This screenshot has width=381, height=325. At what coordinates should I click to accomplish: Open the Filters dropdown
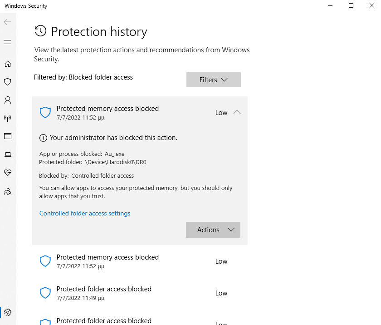[x=213, y=80]
